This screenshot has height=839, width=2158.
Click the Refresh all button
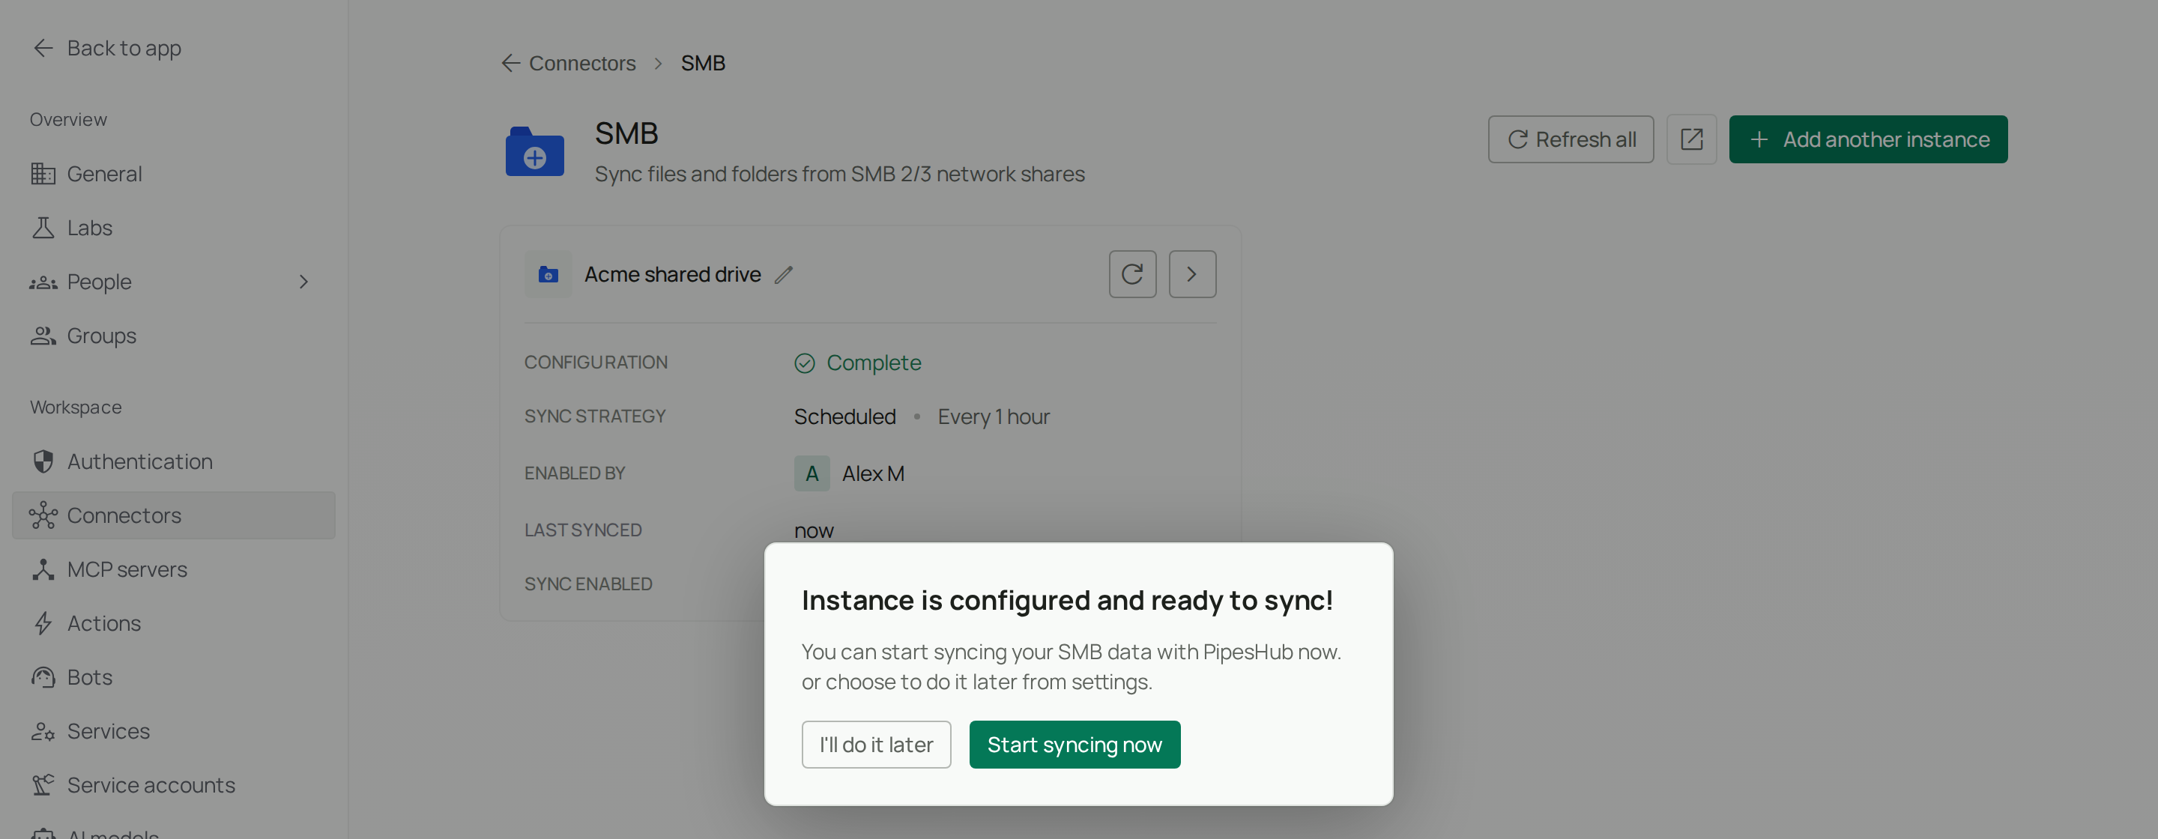pyautogui.click(x=1571, y=139)
